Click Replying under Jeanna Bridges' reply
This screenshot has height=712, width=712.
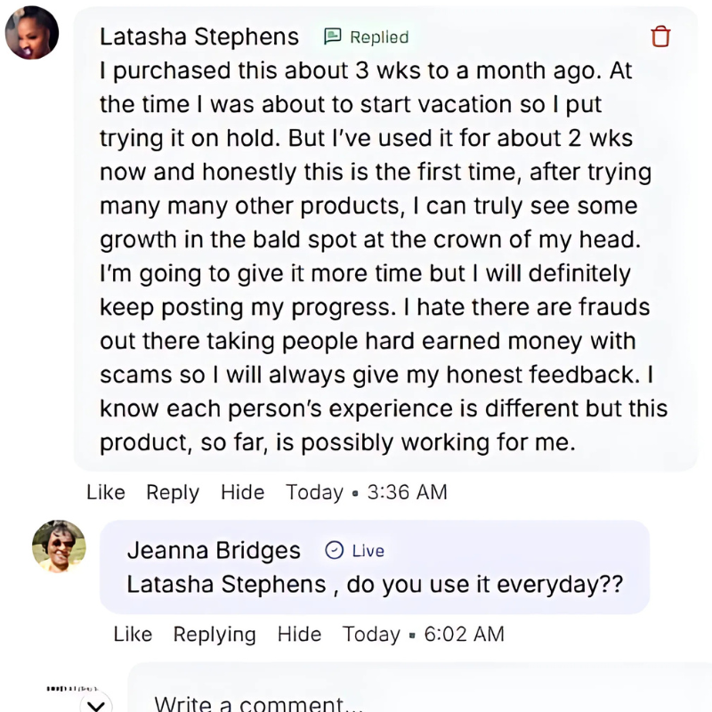214,634
